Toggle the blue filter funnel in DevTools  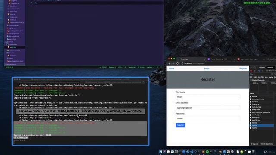coord(259,71)
